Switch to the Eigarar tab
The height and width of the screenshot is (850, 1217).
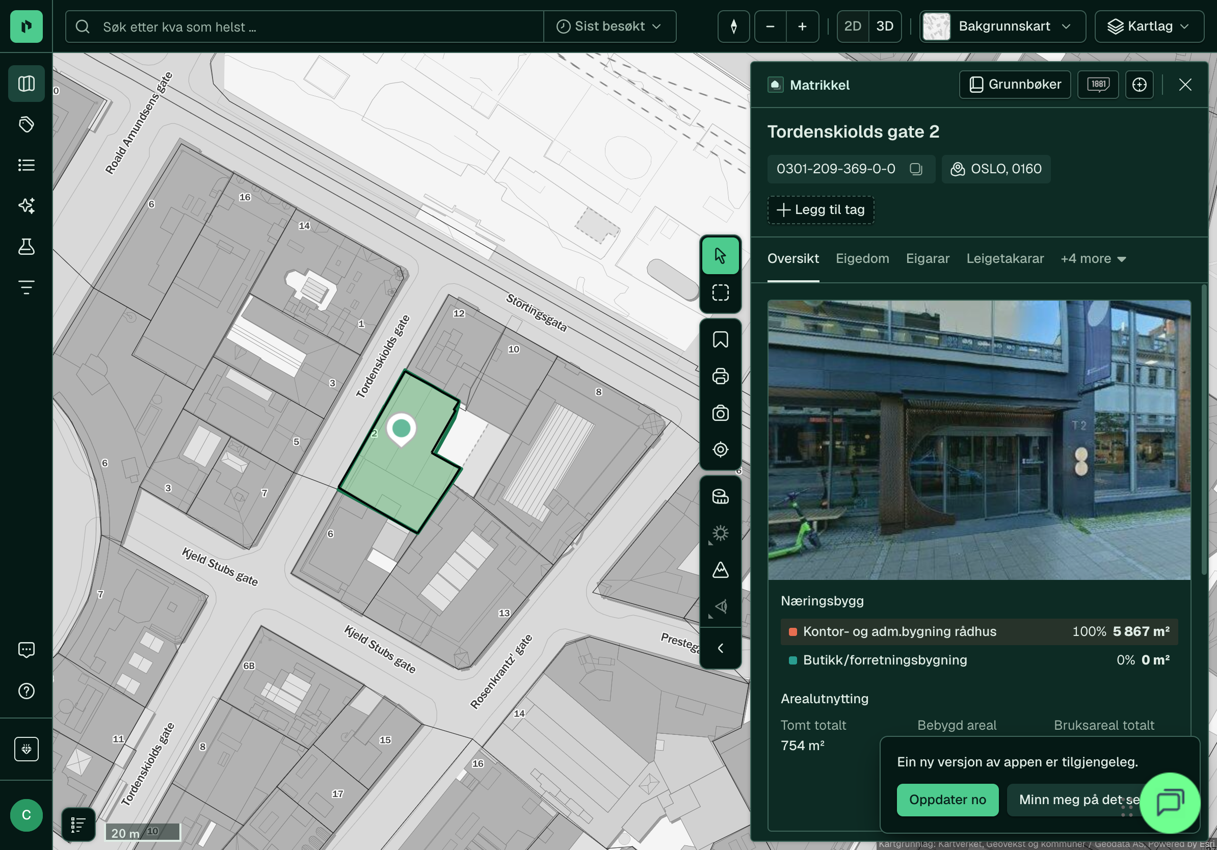[x=928, y=258]
